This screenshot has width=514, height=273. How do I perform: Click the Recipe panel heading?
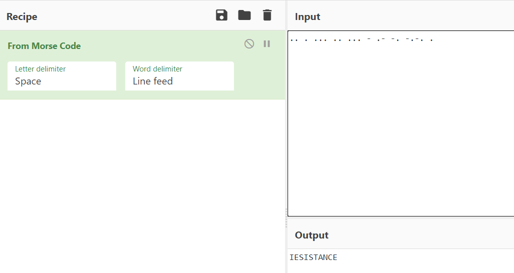coord(22,16)
